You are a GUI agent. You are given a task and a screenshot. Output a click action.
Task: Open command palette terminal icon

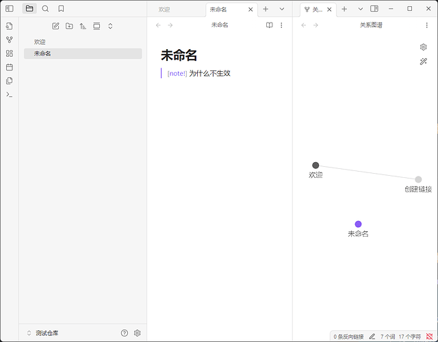[x=10, y=94]
